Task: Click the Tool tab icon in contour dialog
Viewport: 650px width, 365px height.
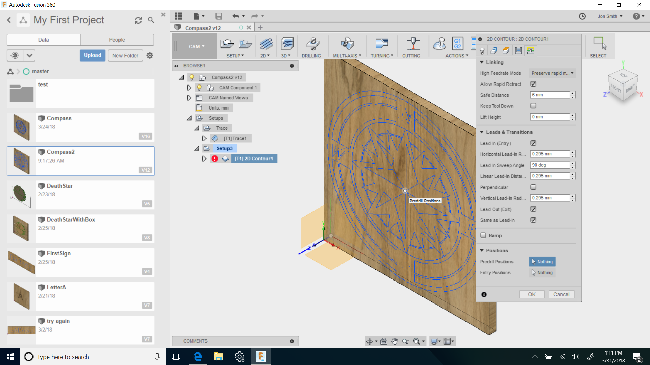Action: 482,51
